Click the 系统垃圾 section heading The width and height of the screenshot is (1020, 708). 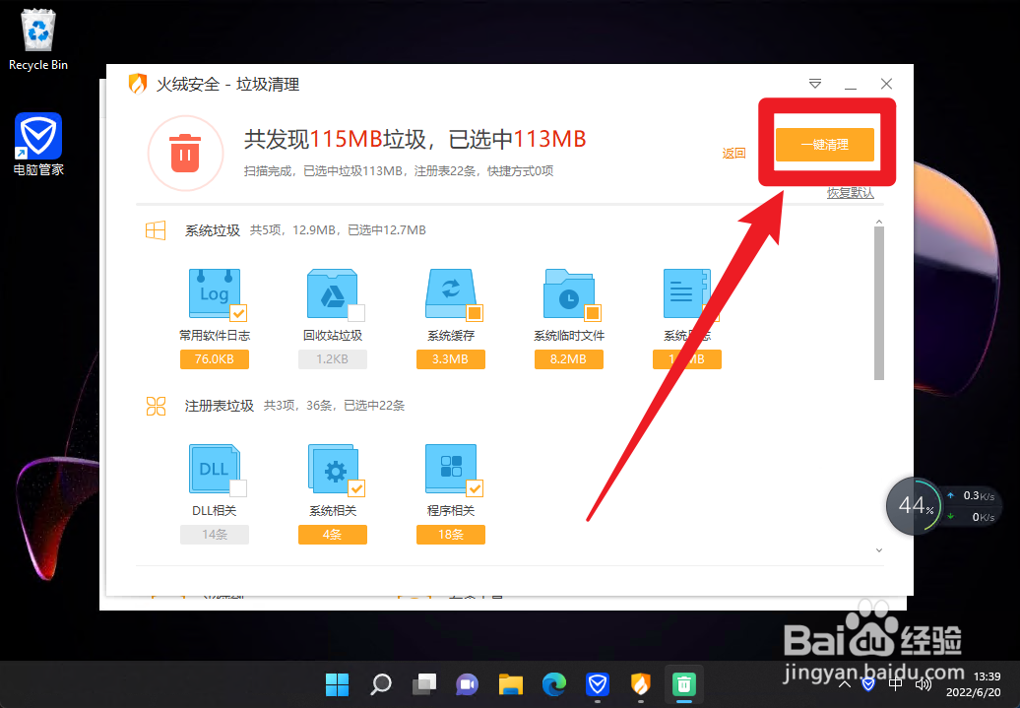click(x=213, y=230)
